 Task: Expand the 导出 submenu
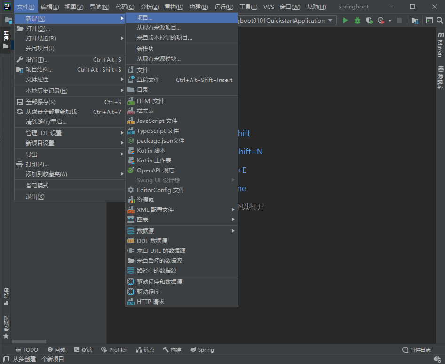tap(70, 154)
